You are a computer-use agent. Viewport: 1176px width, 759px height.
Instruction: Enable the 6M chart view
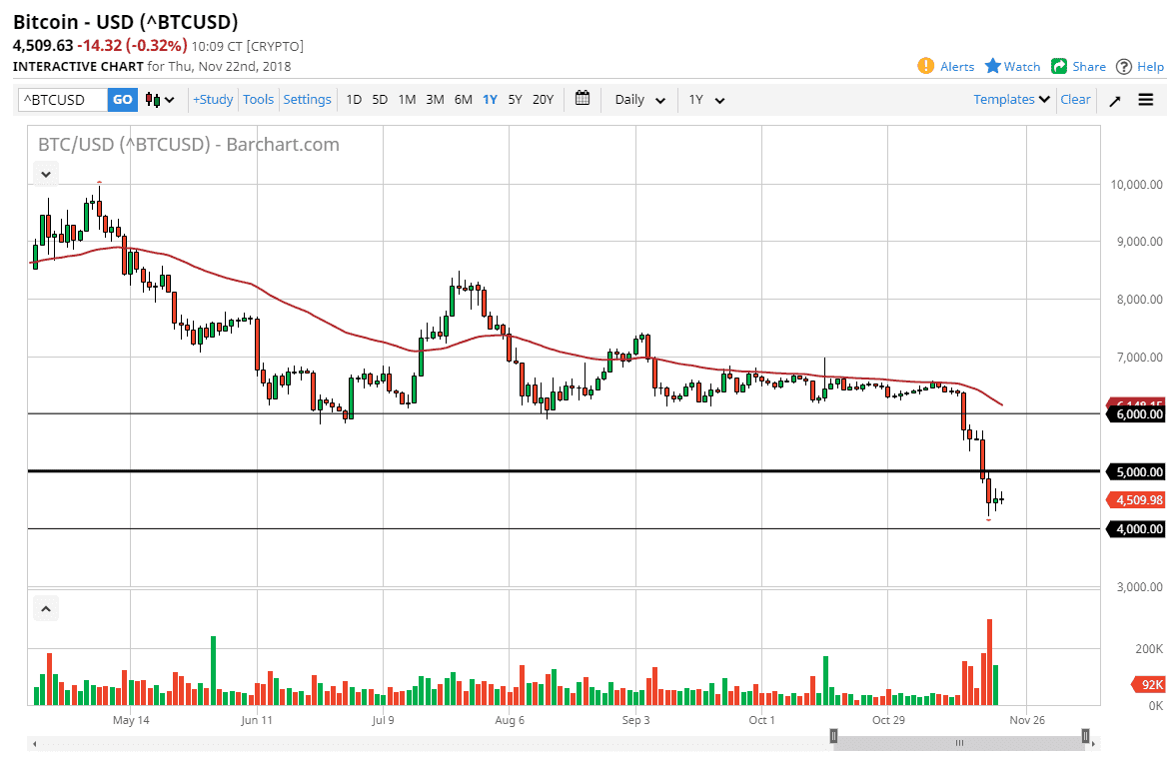tap(462, 99)
